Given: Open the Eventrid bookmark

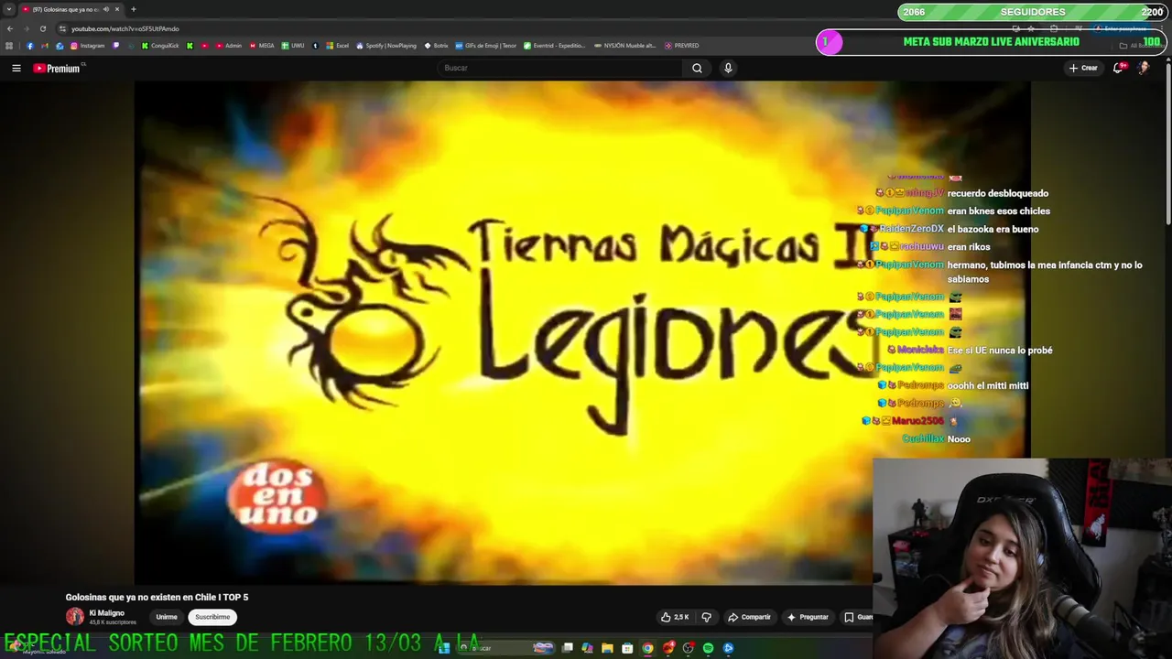Looking at the screenshot, I should [554, 46].
